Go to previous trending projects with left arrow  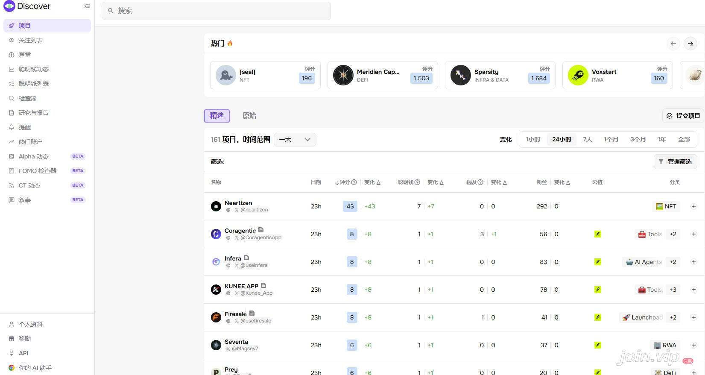pos(673,44)
